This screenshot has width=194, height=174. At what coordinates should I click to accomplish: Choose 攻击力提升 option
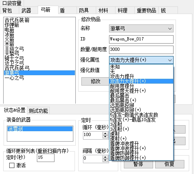pyautogui.click(x=141, y=76)
